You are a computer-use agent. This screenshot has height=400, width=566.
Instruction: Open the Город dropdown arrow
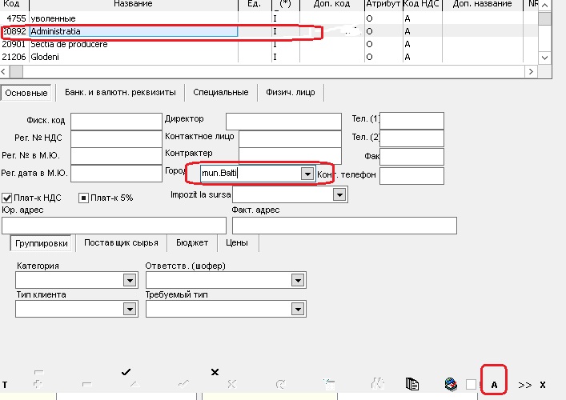coord(307,174)
